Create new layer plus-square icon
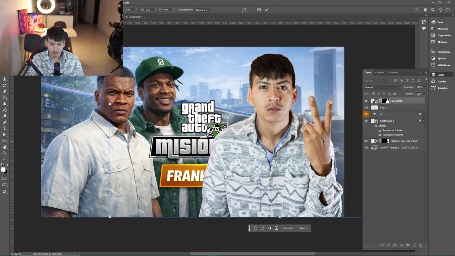This screenshot has height=256, width=455. click(x=414, y=245)
